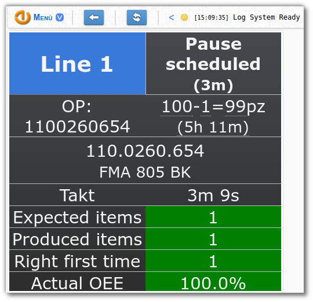
Task: Click the takt value '3m 9s'
Action: tap(213, 196)
